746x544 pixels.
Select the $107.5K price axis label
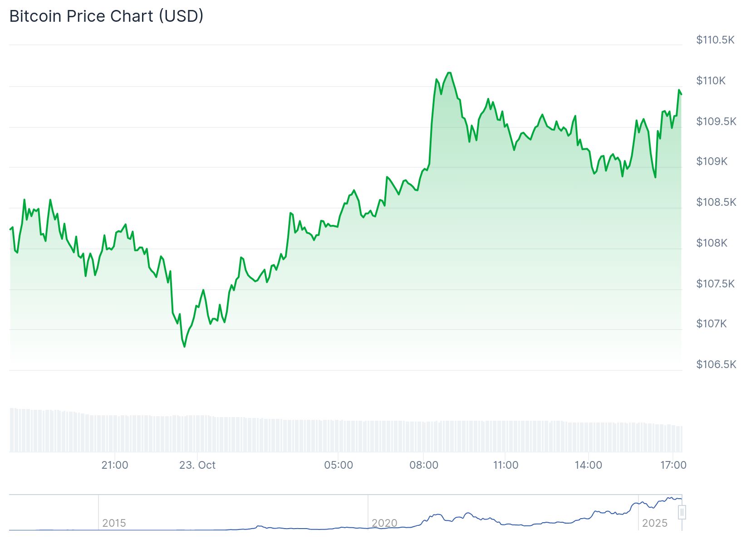coord(715,284)
